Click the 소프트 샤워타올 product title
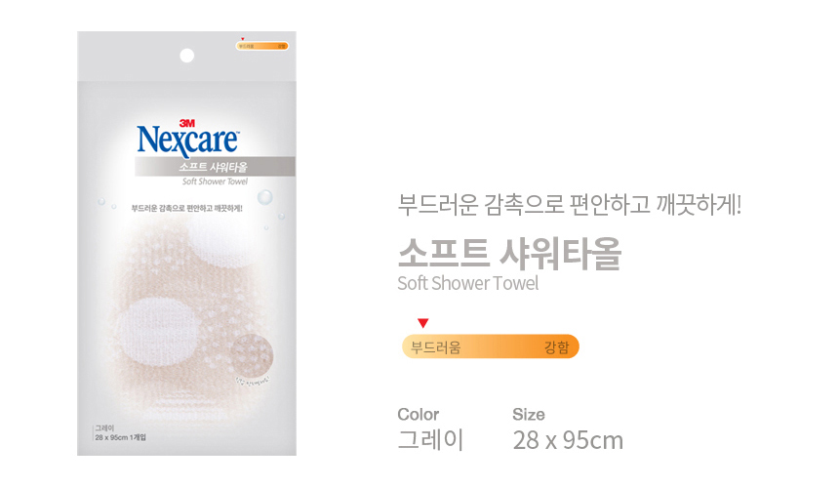Screen dimensions: 839x488 click(x=509, y=253)
